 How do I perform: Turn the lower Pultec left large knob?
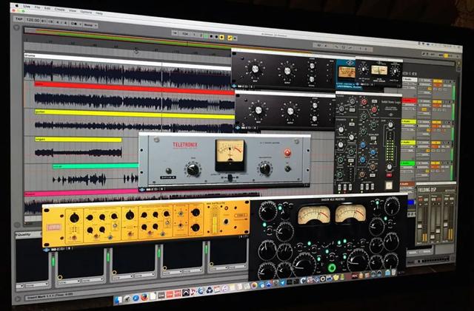tap(258, 110)
